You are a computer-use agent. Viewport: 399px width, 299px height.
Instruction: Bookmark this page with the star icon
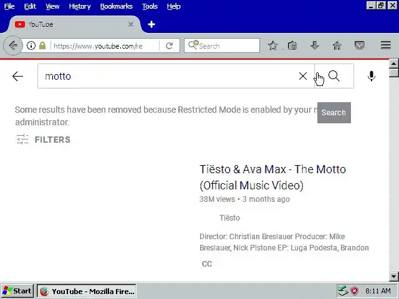tap(273, 45)
